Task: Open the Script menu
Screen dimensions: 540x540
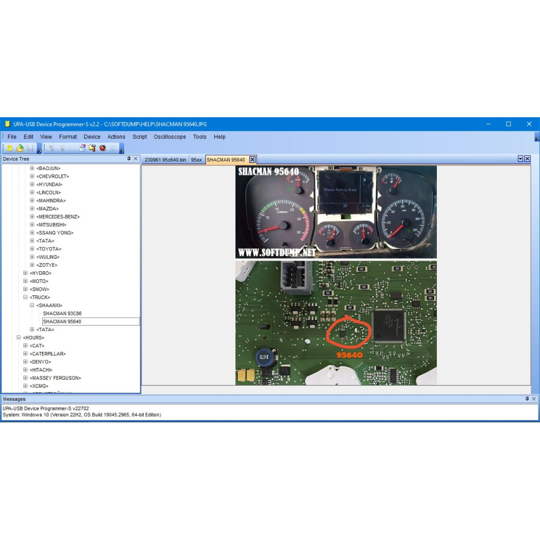Action: coord(140,137)
